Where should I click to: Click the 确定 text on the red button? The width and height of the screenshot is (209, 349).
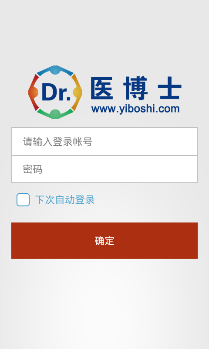tap(104, 241)
